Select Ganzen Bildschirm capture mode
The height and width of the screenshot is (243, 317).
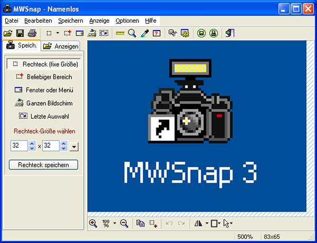44,103
